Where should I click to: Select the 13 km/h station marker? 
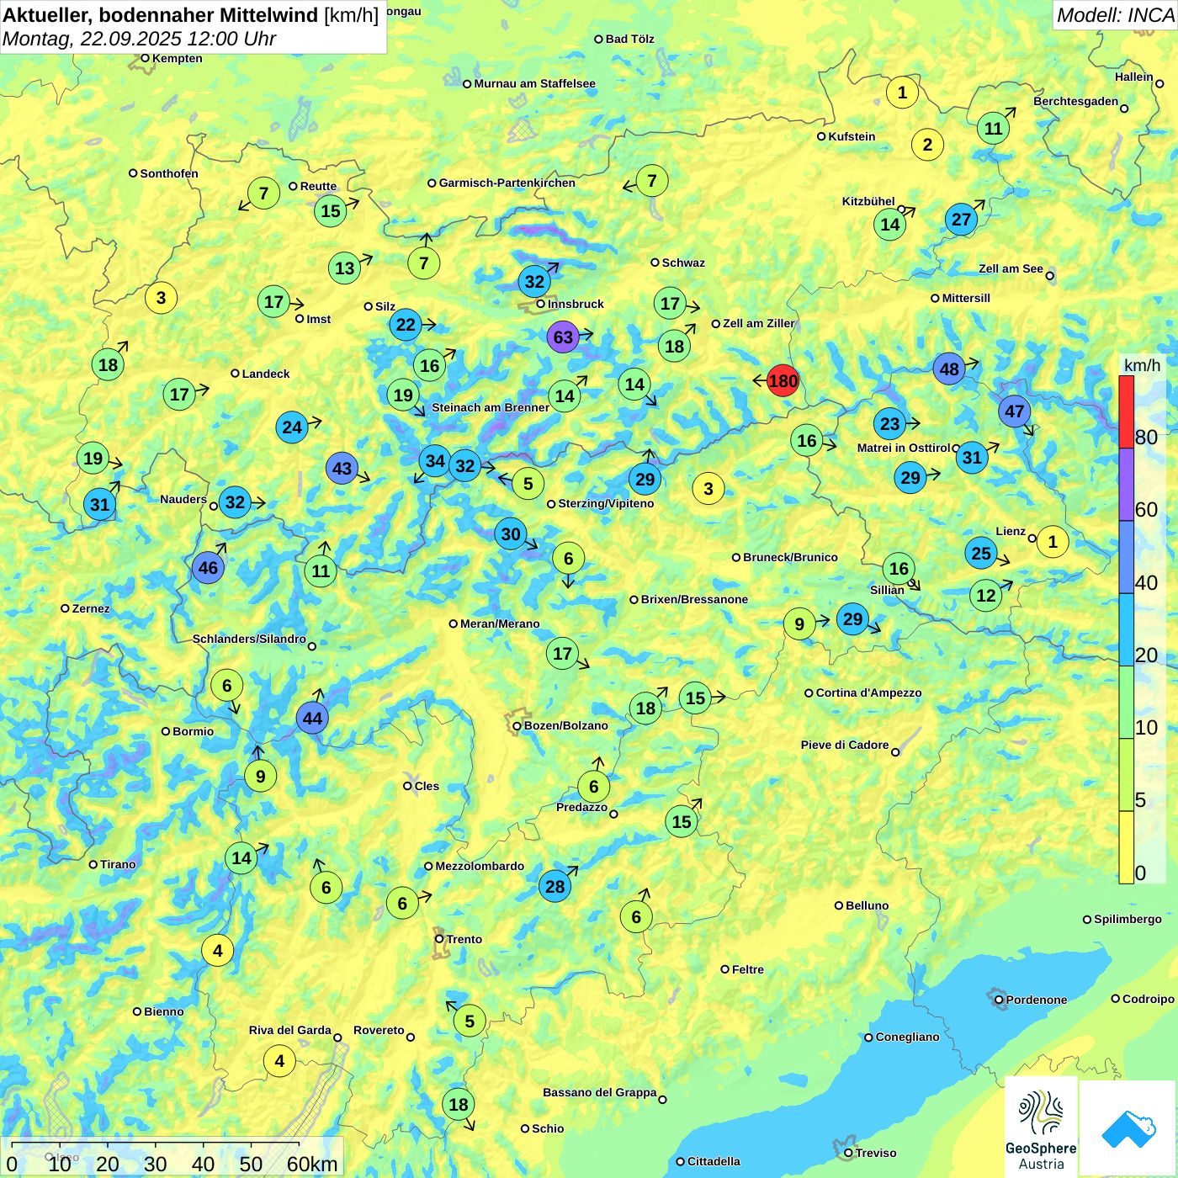coord(345,268)
